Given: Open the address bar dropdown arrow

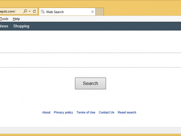Looking at the screenshot, I should 30,11.
